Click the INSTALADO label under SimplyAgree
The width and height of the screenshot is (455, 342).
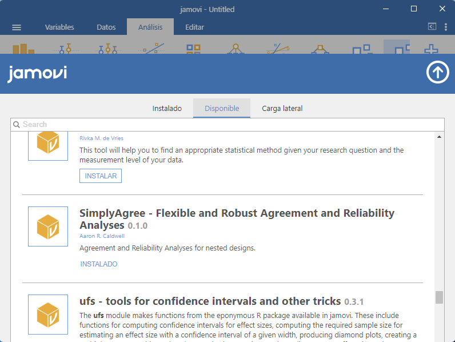(99, 264)
